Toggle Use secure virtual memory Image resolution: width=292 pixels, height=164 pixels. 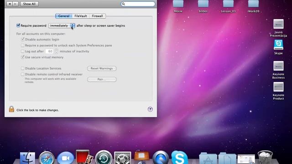coord(22,57)
